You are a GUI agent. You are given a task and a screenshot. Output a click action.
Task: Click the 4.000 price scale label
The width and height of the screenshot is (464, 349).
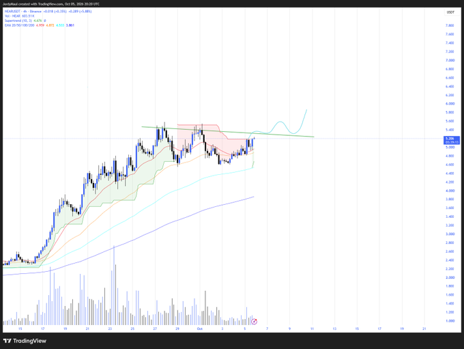tap(450, 191)
